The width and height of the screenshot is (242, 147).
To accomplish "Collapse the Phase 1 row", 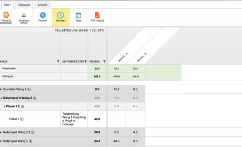I will click(5, 107).
